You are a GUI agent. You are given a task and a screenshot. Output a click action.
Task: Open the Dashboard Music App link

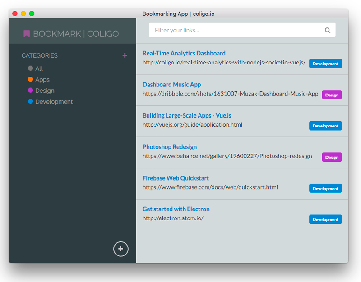pos(171,85)
